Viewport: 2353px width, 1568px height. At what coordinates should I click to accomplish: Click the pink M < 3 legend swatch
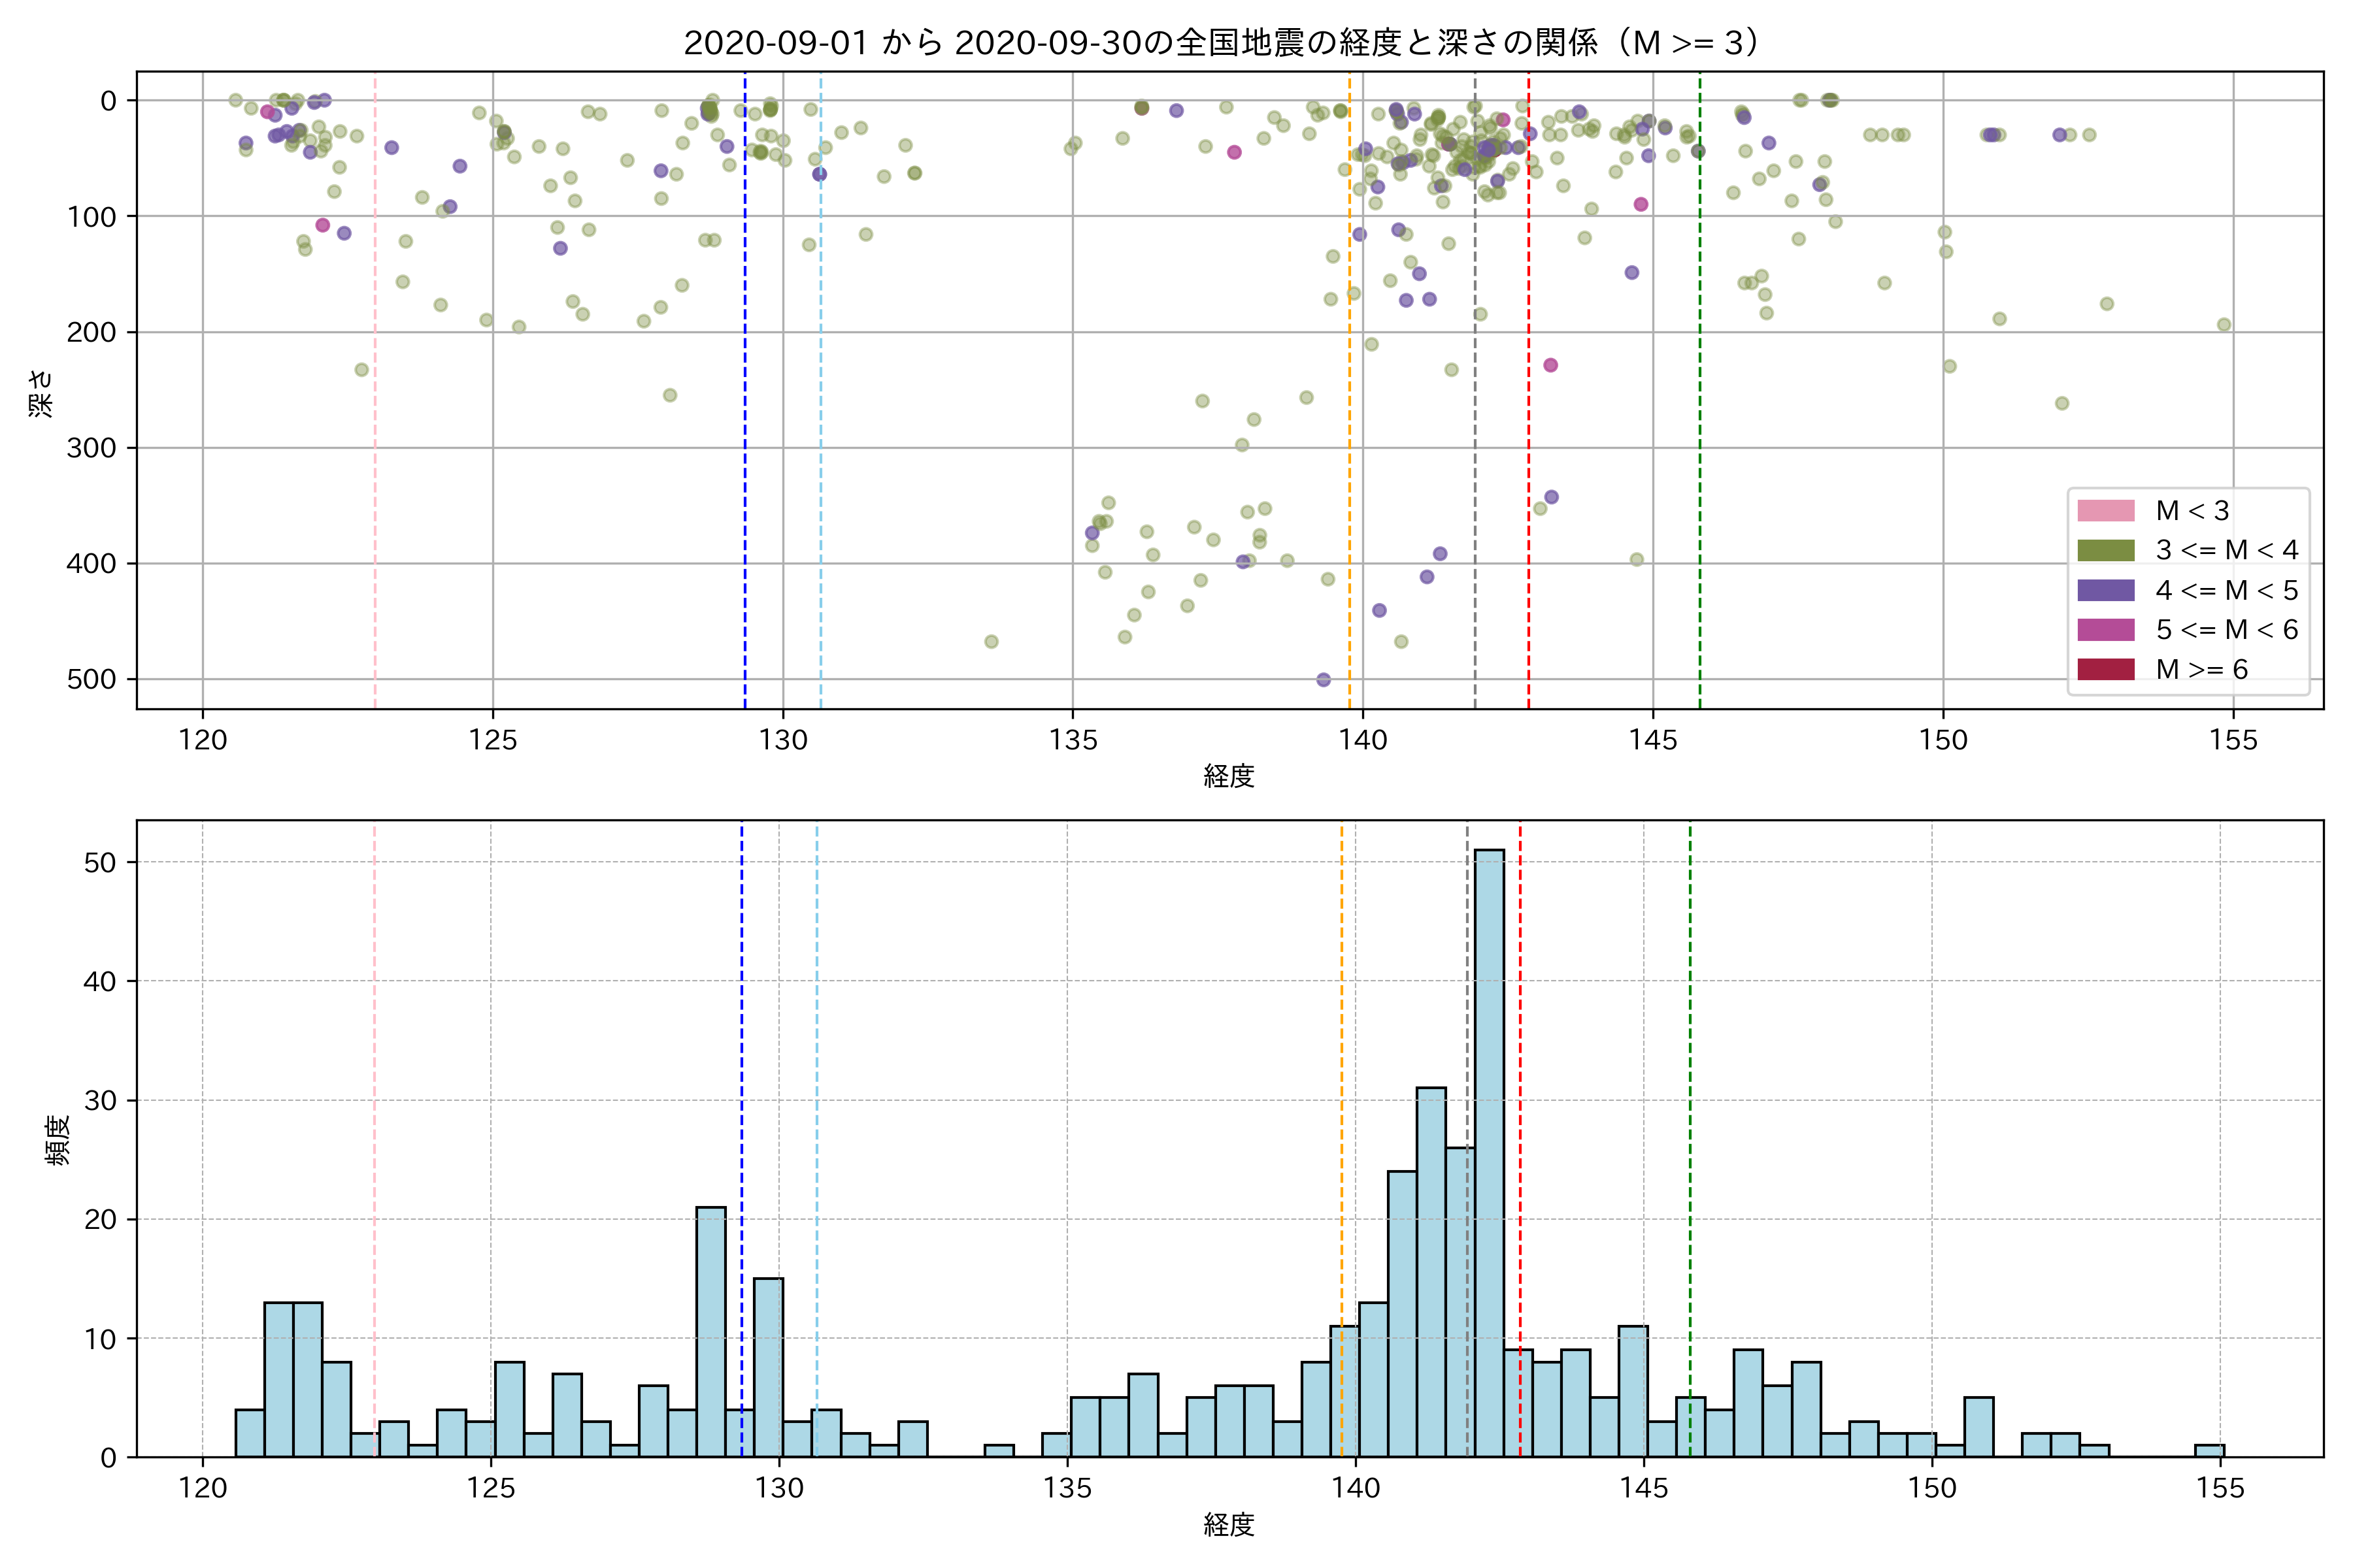tap(2106, 511)
